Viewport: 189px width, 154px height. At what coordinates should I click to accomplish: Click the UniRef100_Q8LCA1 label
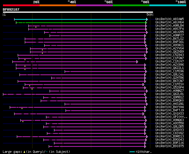point(170,74)
